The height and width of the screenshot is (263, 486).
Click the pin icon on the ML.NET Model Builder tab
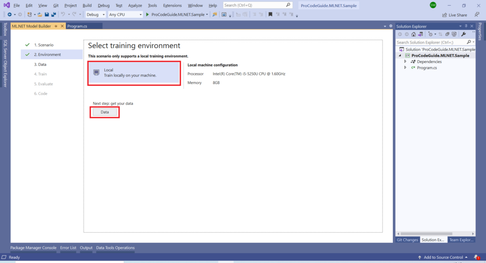pyautogui.click(x=56, y=27)
